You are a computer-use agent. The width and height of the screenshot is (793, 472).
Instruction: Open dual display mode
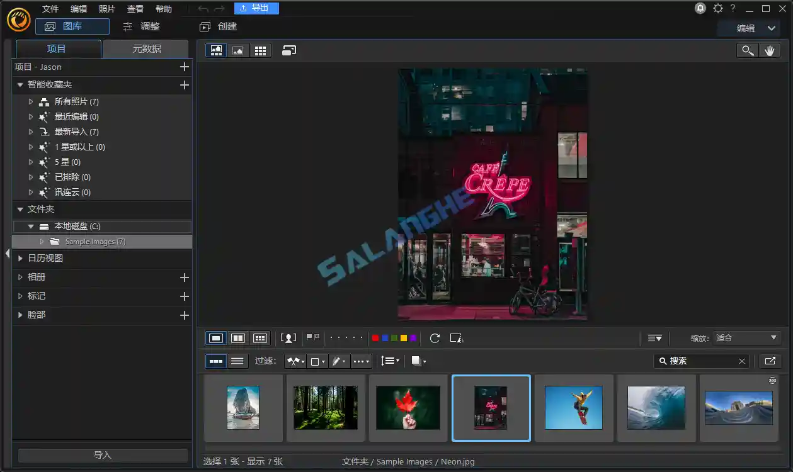coord(289,50)
